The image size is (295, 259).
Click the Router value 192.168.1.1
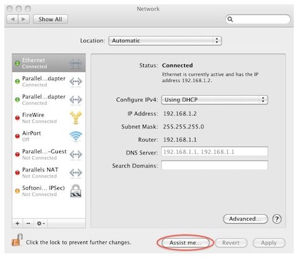[180, 140]
